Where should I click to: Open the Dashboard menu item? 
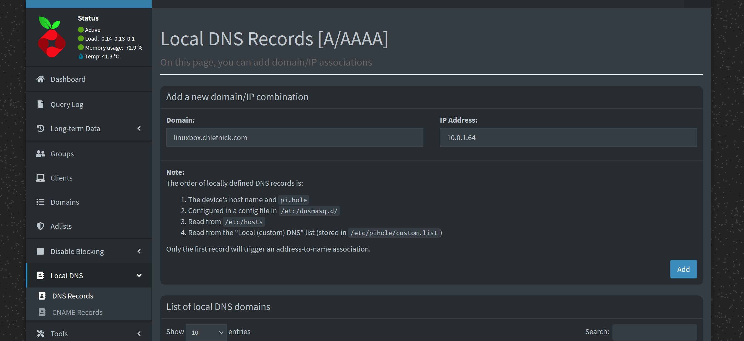pos(89,79)
